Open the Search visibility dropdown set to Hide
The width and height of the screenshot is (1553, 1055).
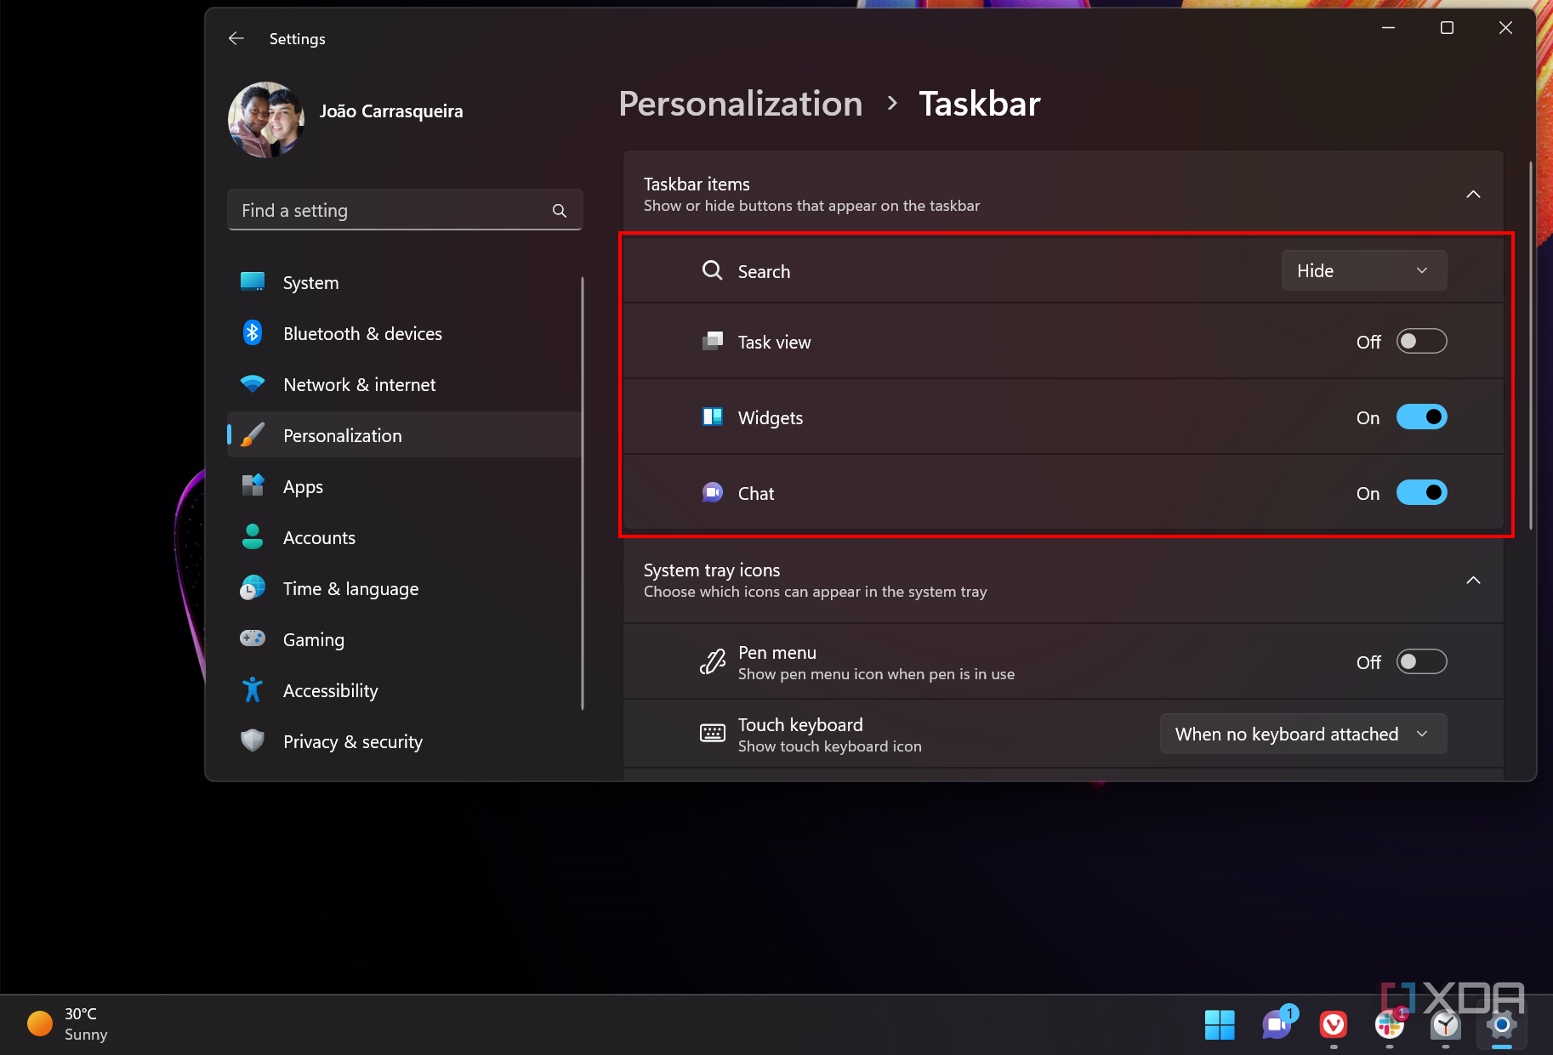pos(1363,270)
